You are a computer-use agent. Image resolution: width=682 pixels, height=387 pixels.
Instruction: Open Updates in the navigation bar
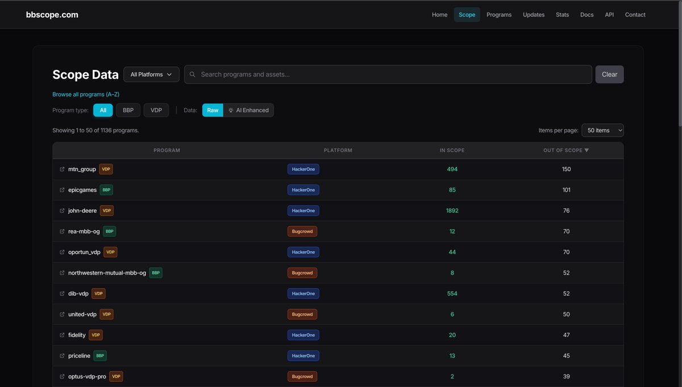pyautogui.click(x=534, y=15)
